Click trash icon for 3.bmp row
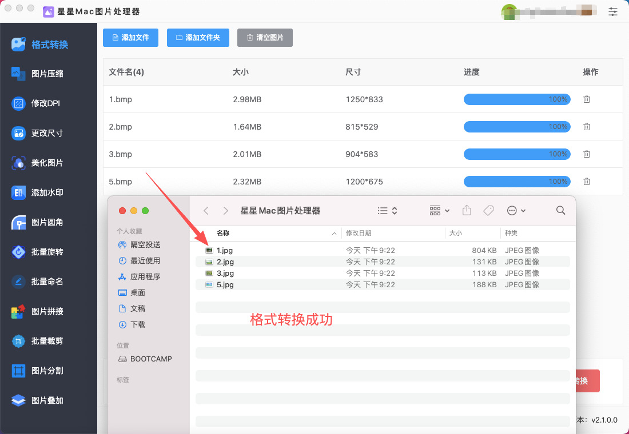The height and width of the screenshot is (434, 629). pos(586,154)
